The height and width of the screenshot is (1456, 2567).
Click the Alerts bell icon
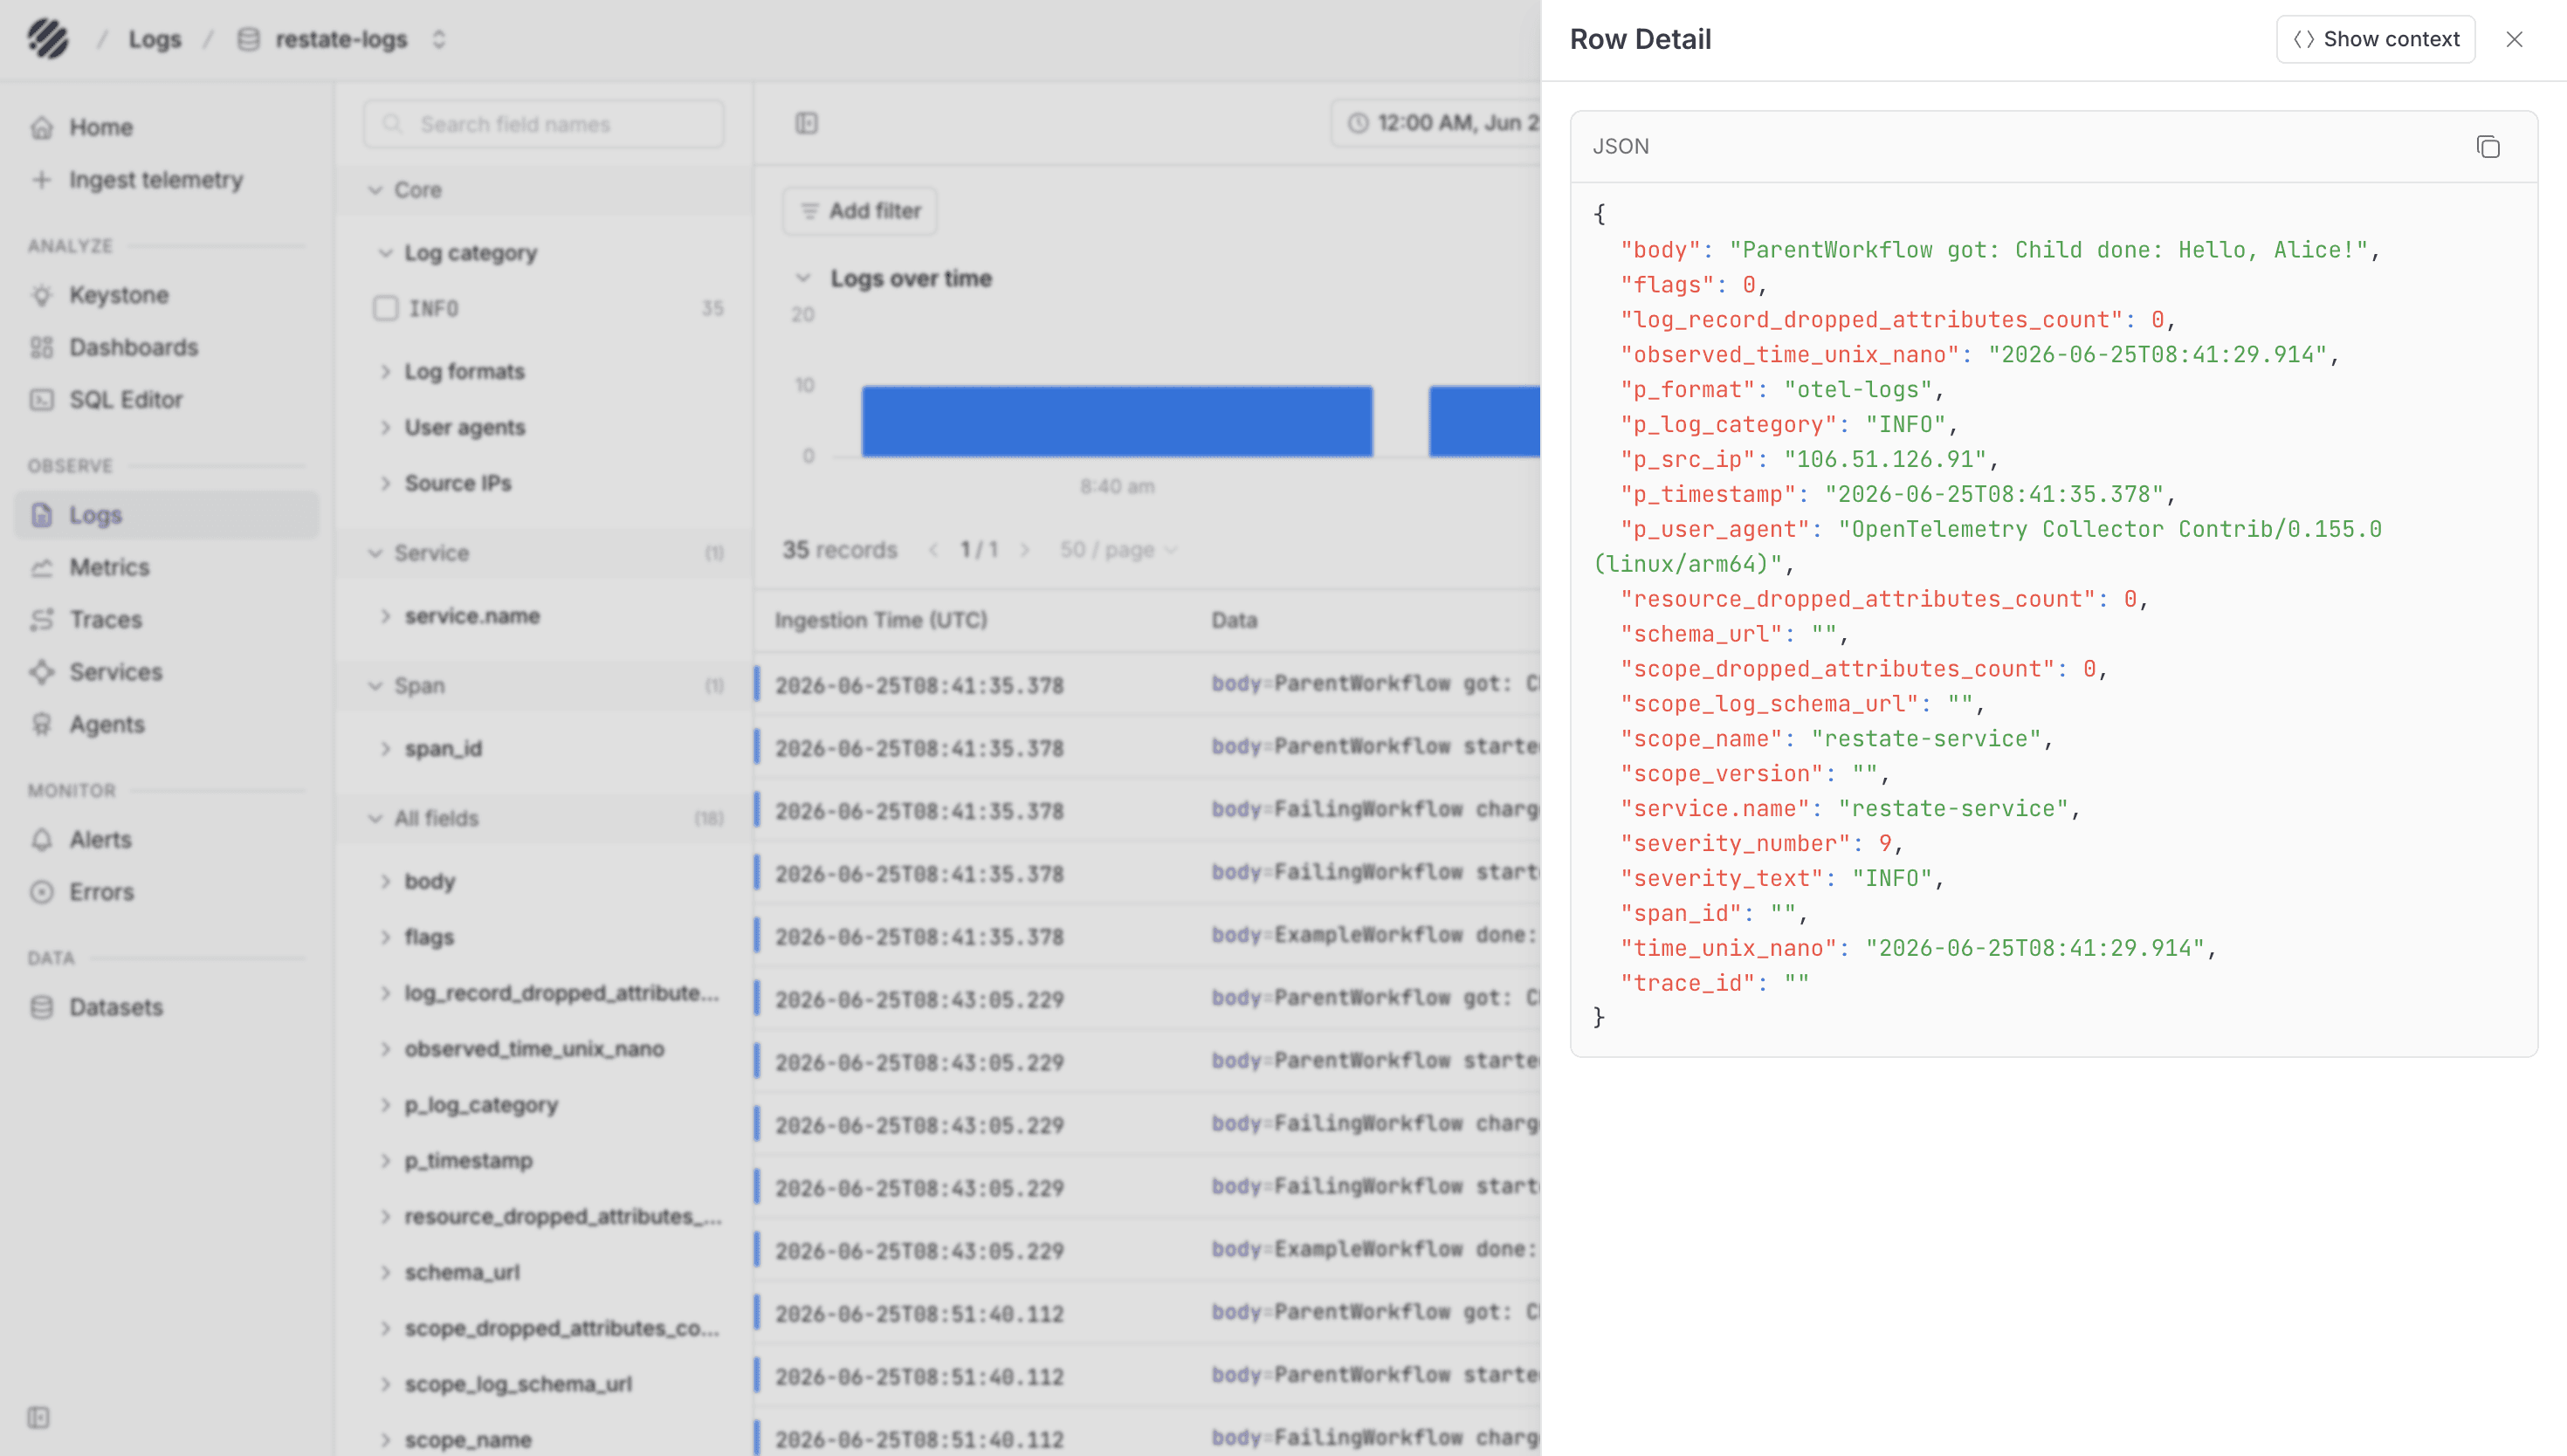click(x=41, y=839)
